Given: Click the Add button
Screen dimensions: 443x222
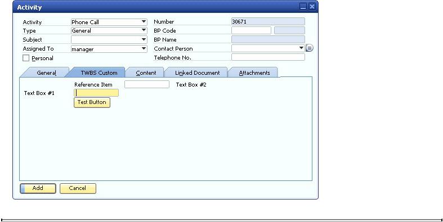Looking at the screenshot, I should (x=38, y=188).
